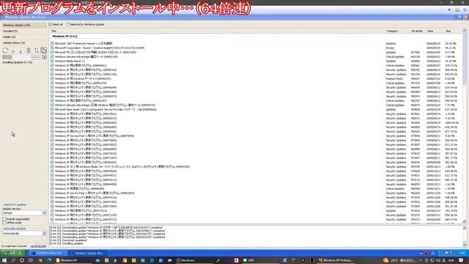Click the Cortana circle taskbar icon
469x264 pixels.
click(x=22, y=260)
